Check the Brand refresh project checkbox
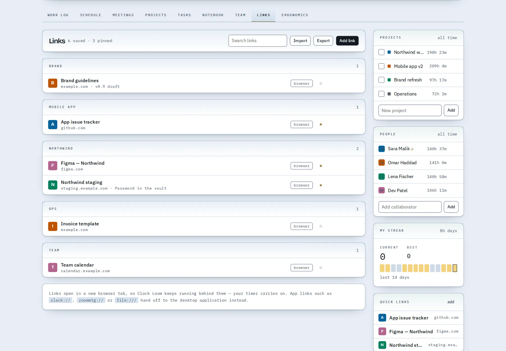 pos(381,80)
